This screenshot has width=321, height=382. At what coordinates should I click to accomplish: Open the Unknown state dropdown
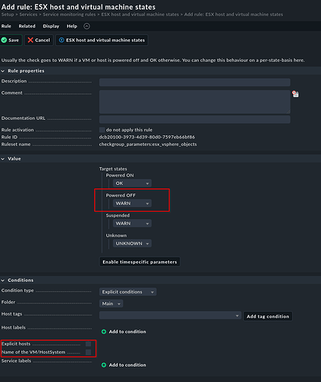pyautogui.click(x=132, y=243)
